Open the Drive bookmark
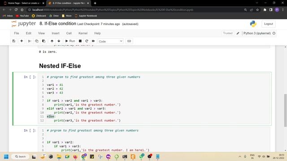The width and height of the screenshot is (287, 161). pyautogui.click(x=54, y=16)
